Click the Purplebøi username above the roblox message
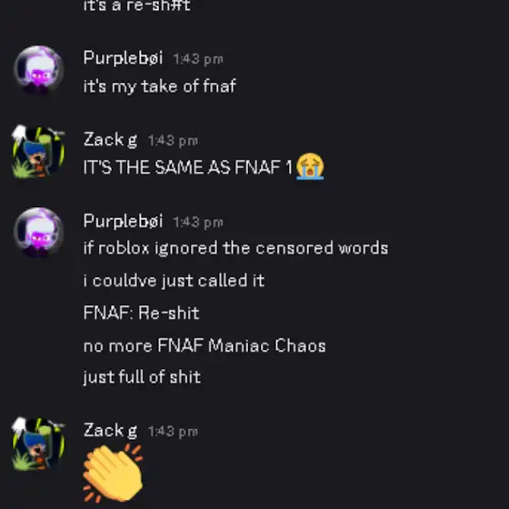Image resolution: width=509 pixels, height=509 pixels. [x=123, y=222]
